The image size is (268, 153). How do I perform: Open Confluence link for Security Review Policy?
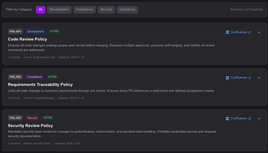239,118
